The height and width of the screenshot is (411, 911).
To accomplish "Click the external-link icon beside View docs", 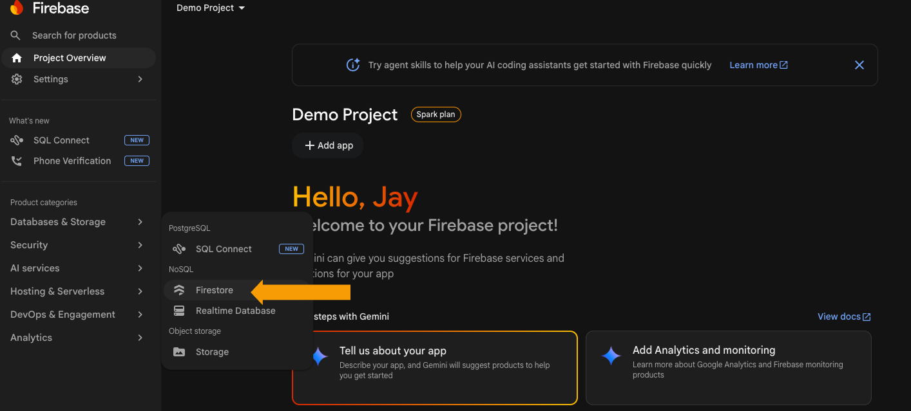I will coord(867,316).
